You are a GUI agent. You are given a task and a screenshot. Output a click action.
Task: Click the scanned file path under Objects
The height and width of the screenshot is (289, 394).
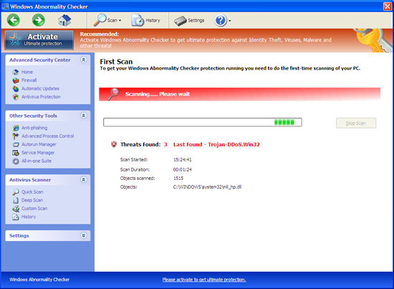[x=207, y=187]
